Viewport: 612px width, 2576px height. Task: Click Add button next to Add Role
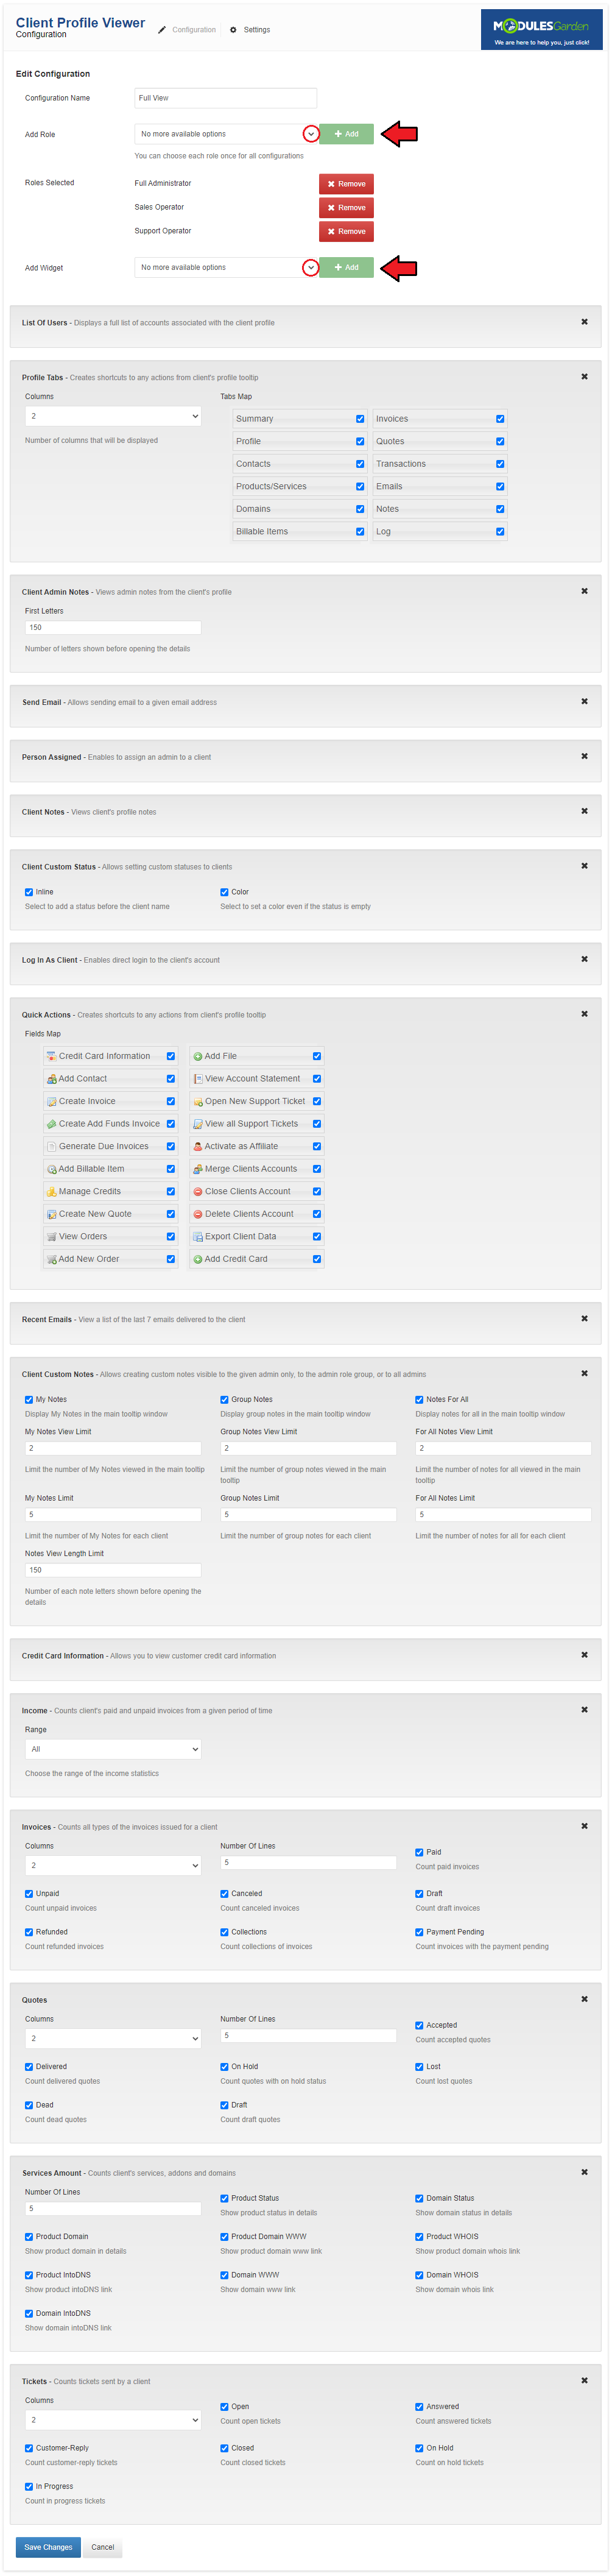(346, 134)
